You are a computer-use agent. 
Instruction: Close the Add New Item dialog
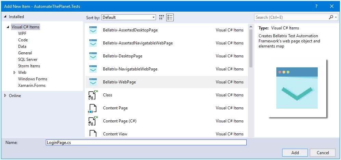tap(332, 6)
